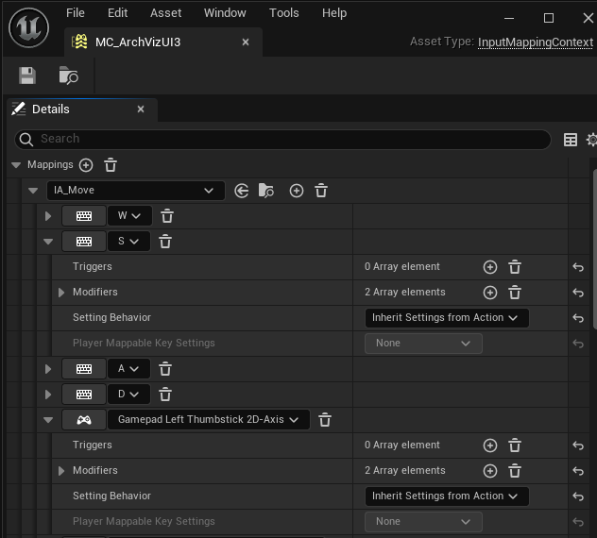Collapse Gamepad Left Thumbstick mapping row
Image resolution: width=597 pixels, height=538 pixels.
click(x=48, y=420)
